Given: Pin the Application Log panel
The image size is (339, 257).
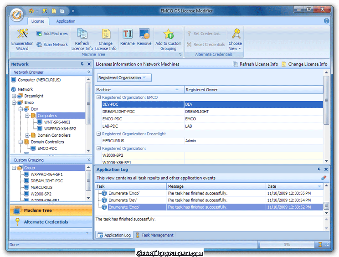Looking at the screenshot, I should [319, 170].
